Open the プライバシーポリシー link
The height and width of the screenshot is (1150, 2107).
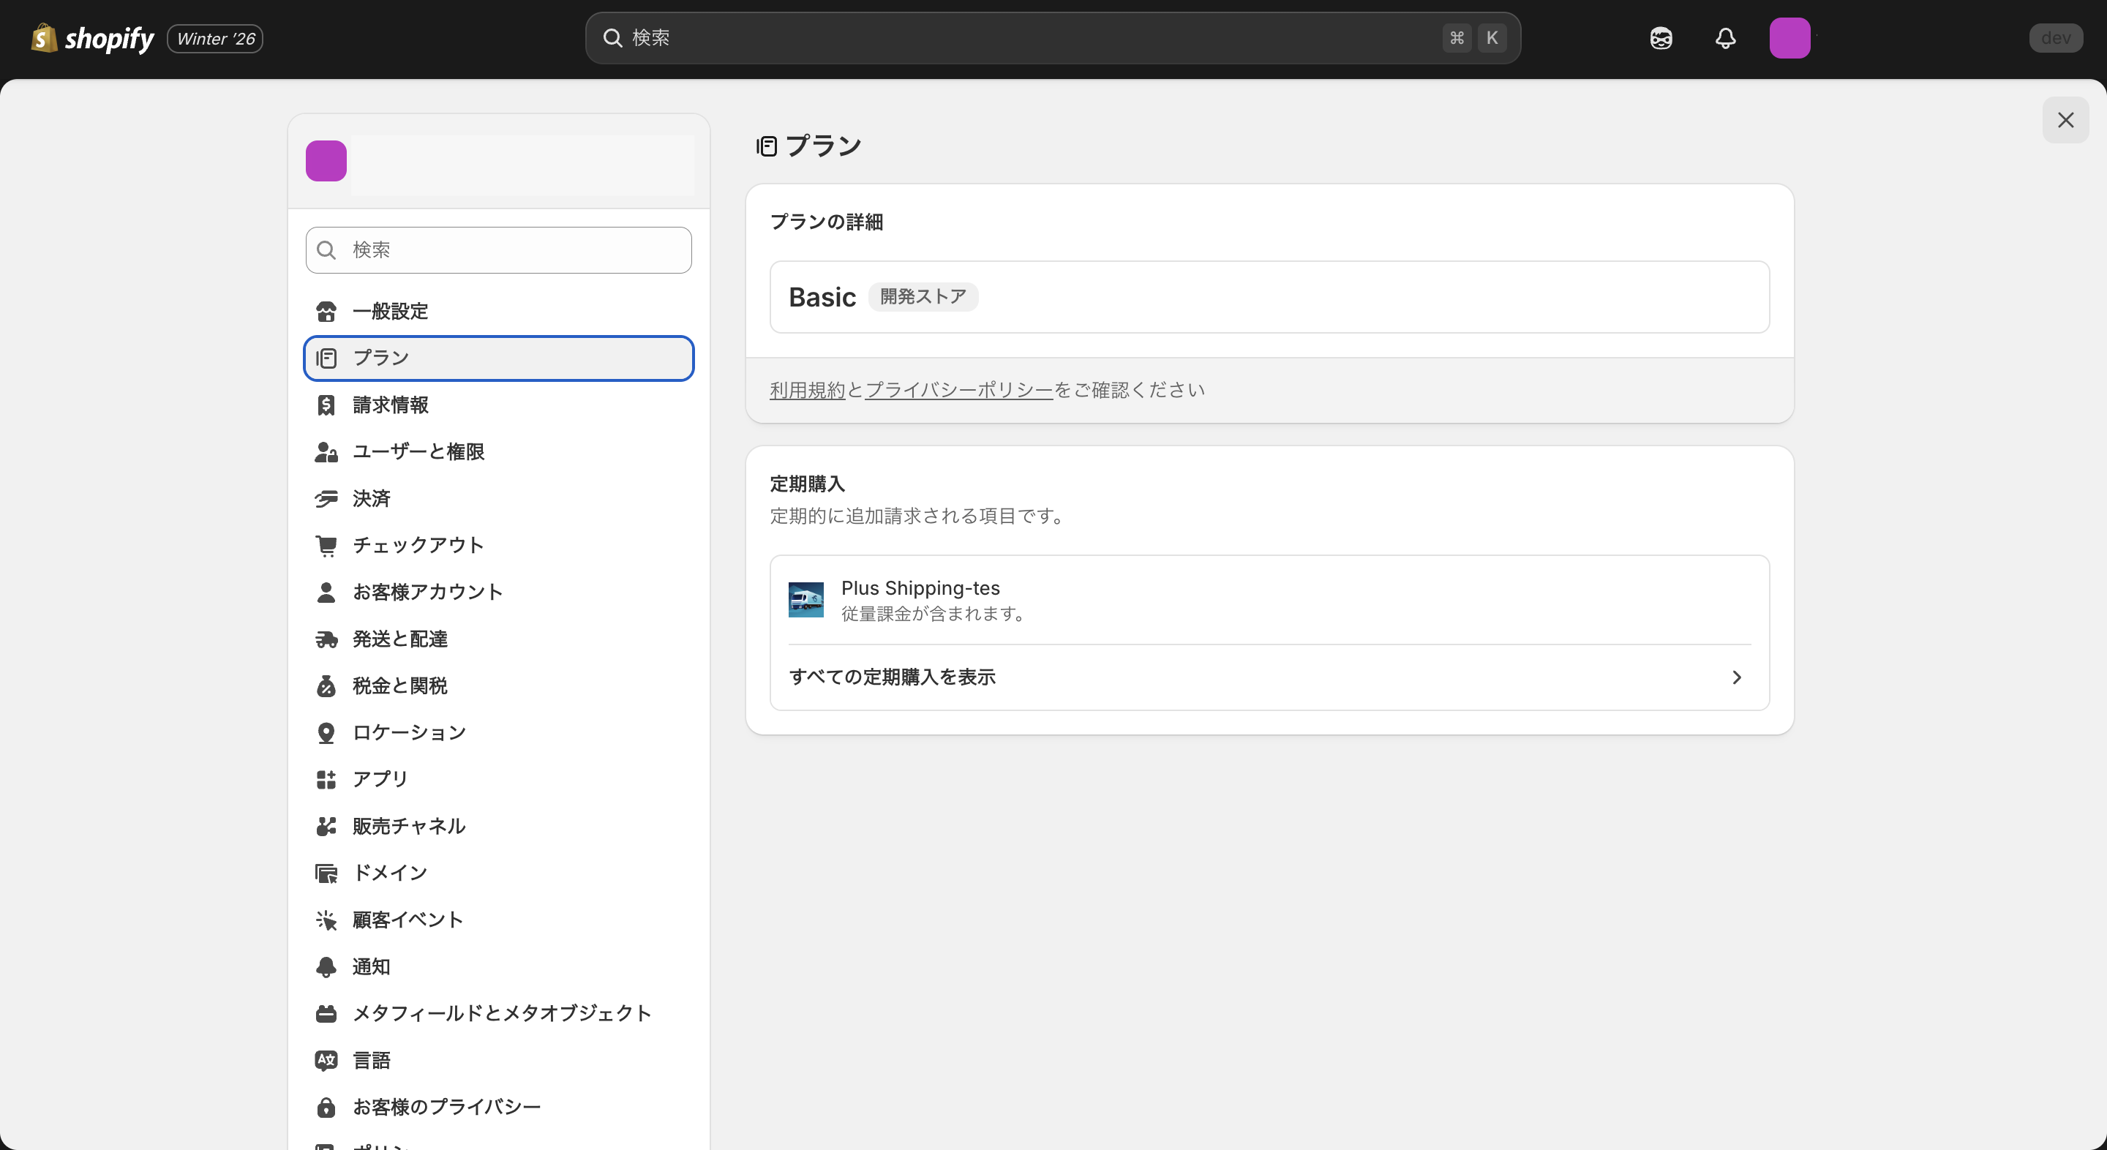click(x=958, y=390)
